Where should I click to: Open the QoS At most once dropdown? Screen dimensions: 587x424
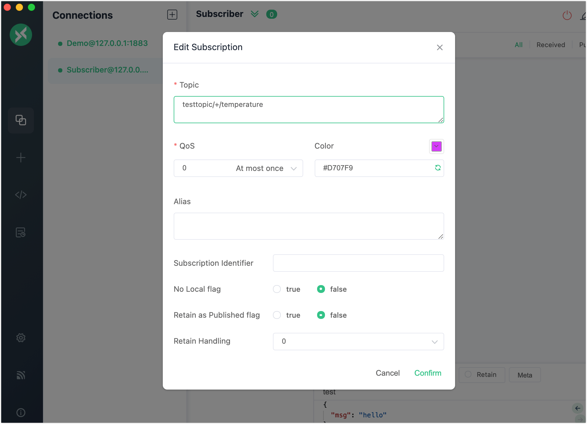238,168
